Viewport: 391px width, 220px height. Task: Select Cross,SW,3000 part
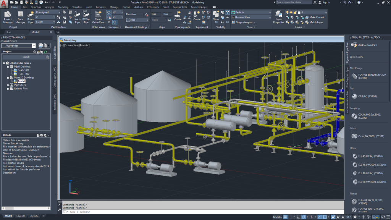click(368, 136)
